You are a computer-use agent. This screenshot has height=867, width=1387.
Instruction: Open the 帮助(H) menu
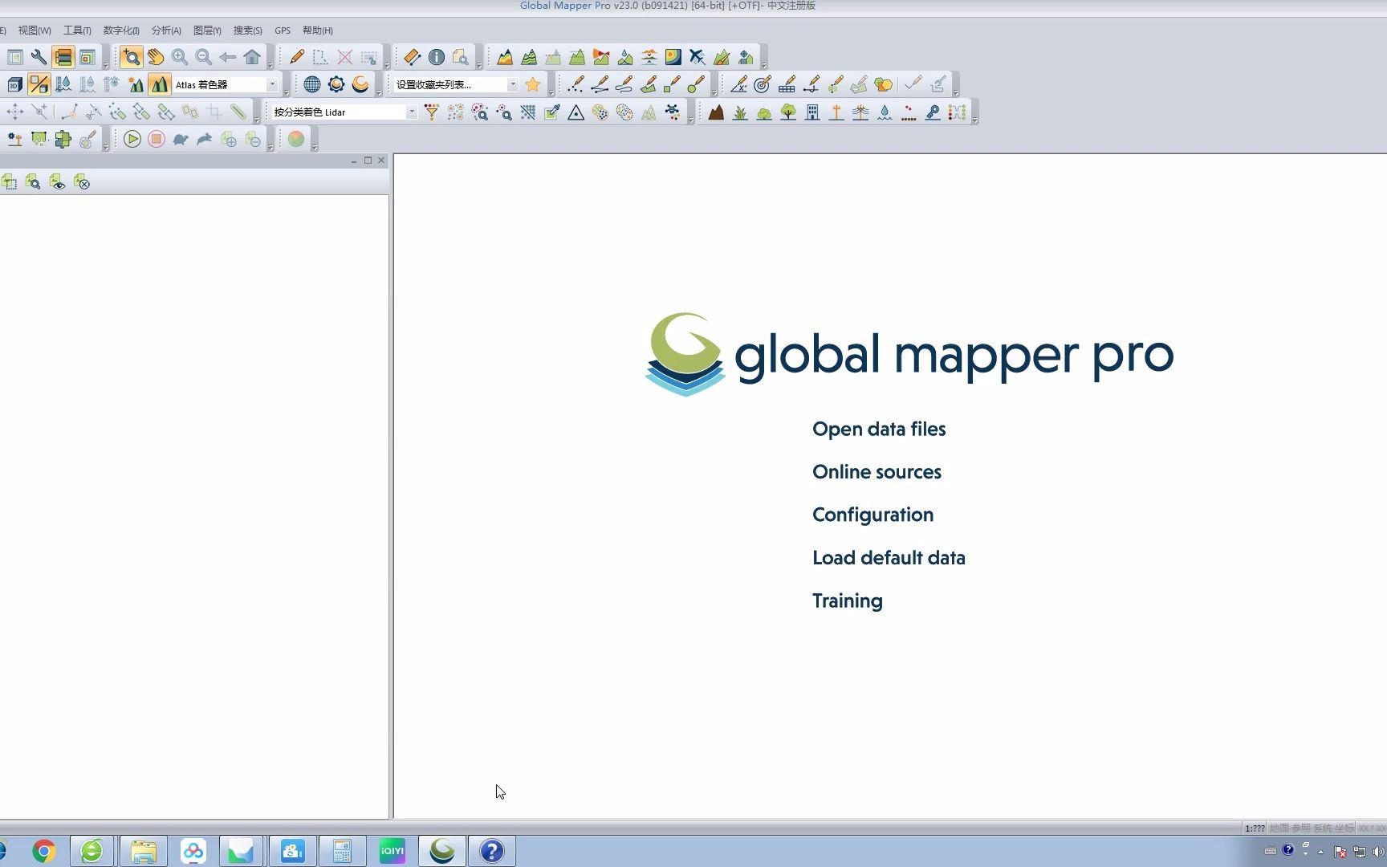tap(318, 31)
